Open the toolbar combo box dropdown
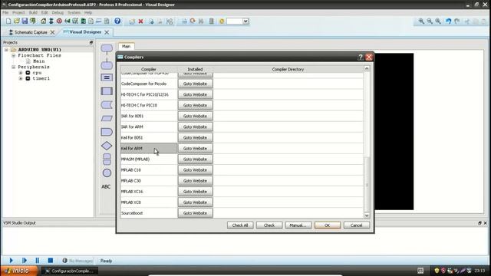 tap(245, 21)
